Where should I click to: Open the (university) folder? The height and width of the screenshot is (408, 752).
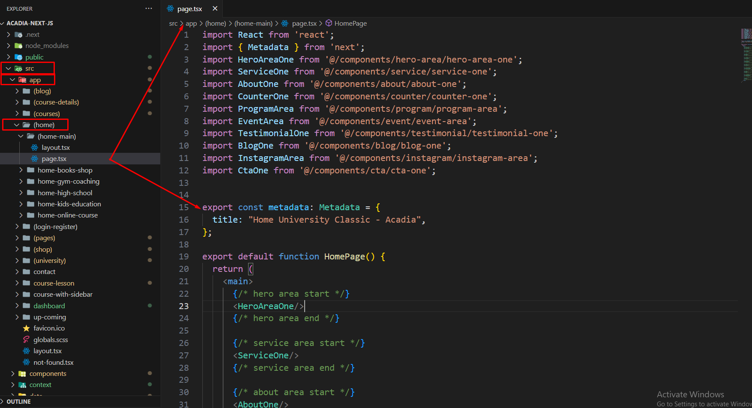click(x=50, y=260)
